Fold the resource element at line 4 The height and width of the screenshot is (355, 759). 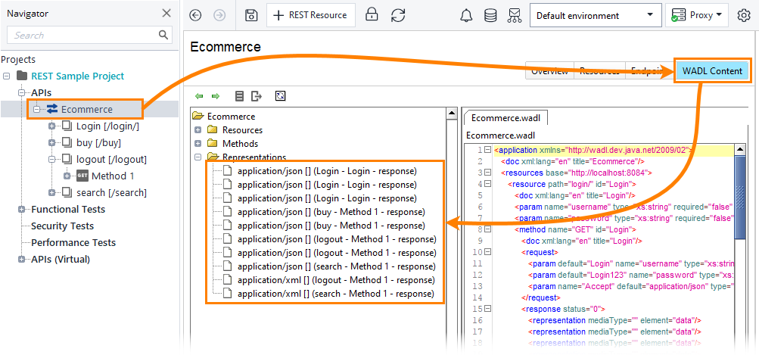488,184
